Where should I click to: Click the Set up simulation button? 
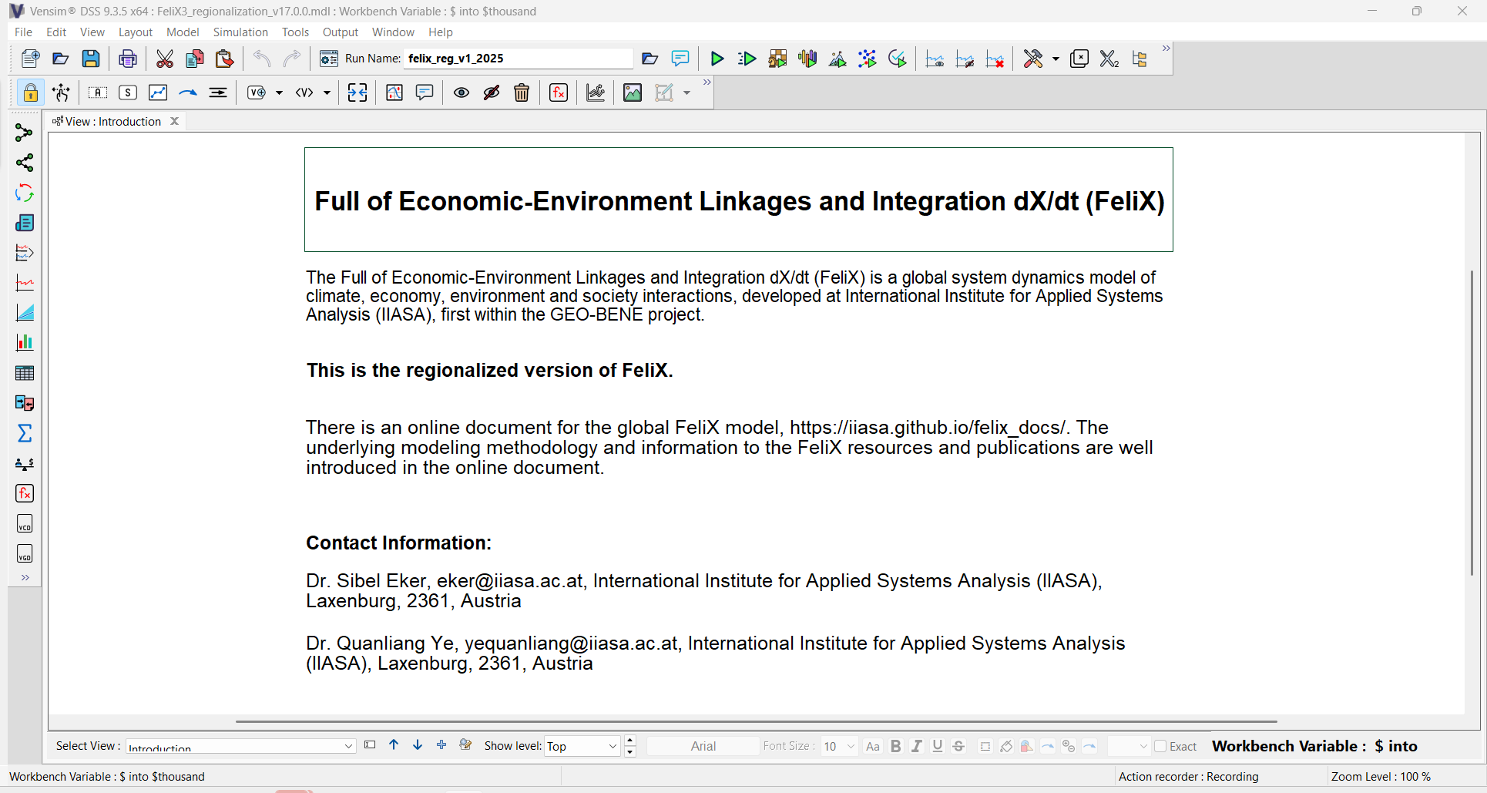coord(329,59)
